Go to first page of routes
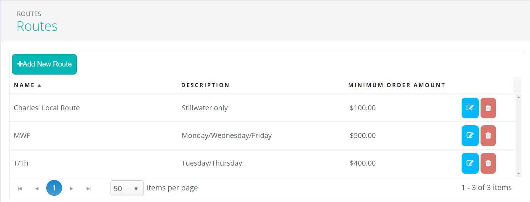530x202 pixels. 20,189
